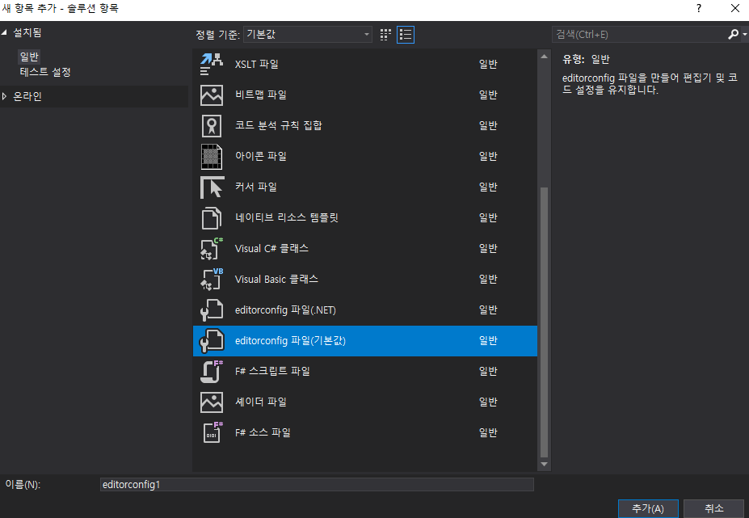Choose the 비트맵 파일 icon
This screenshot has width=749, height=518.
click(x=212, y=95)
